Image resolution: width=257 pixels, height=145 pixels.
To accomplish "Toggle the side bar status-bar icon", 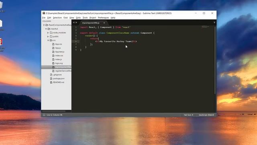I will click(44, 115).
